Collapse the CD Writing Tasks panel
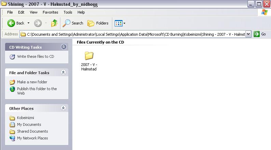Viewport: 271px width, 150px height. (63, 47)
